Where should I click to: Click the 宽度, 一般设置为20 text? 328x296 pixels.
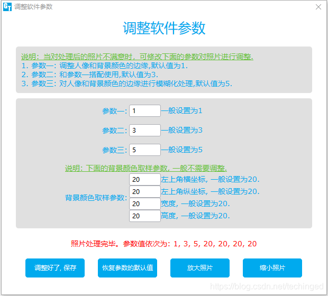195,203
